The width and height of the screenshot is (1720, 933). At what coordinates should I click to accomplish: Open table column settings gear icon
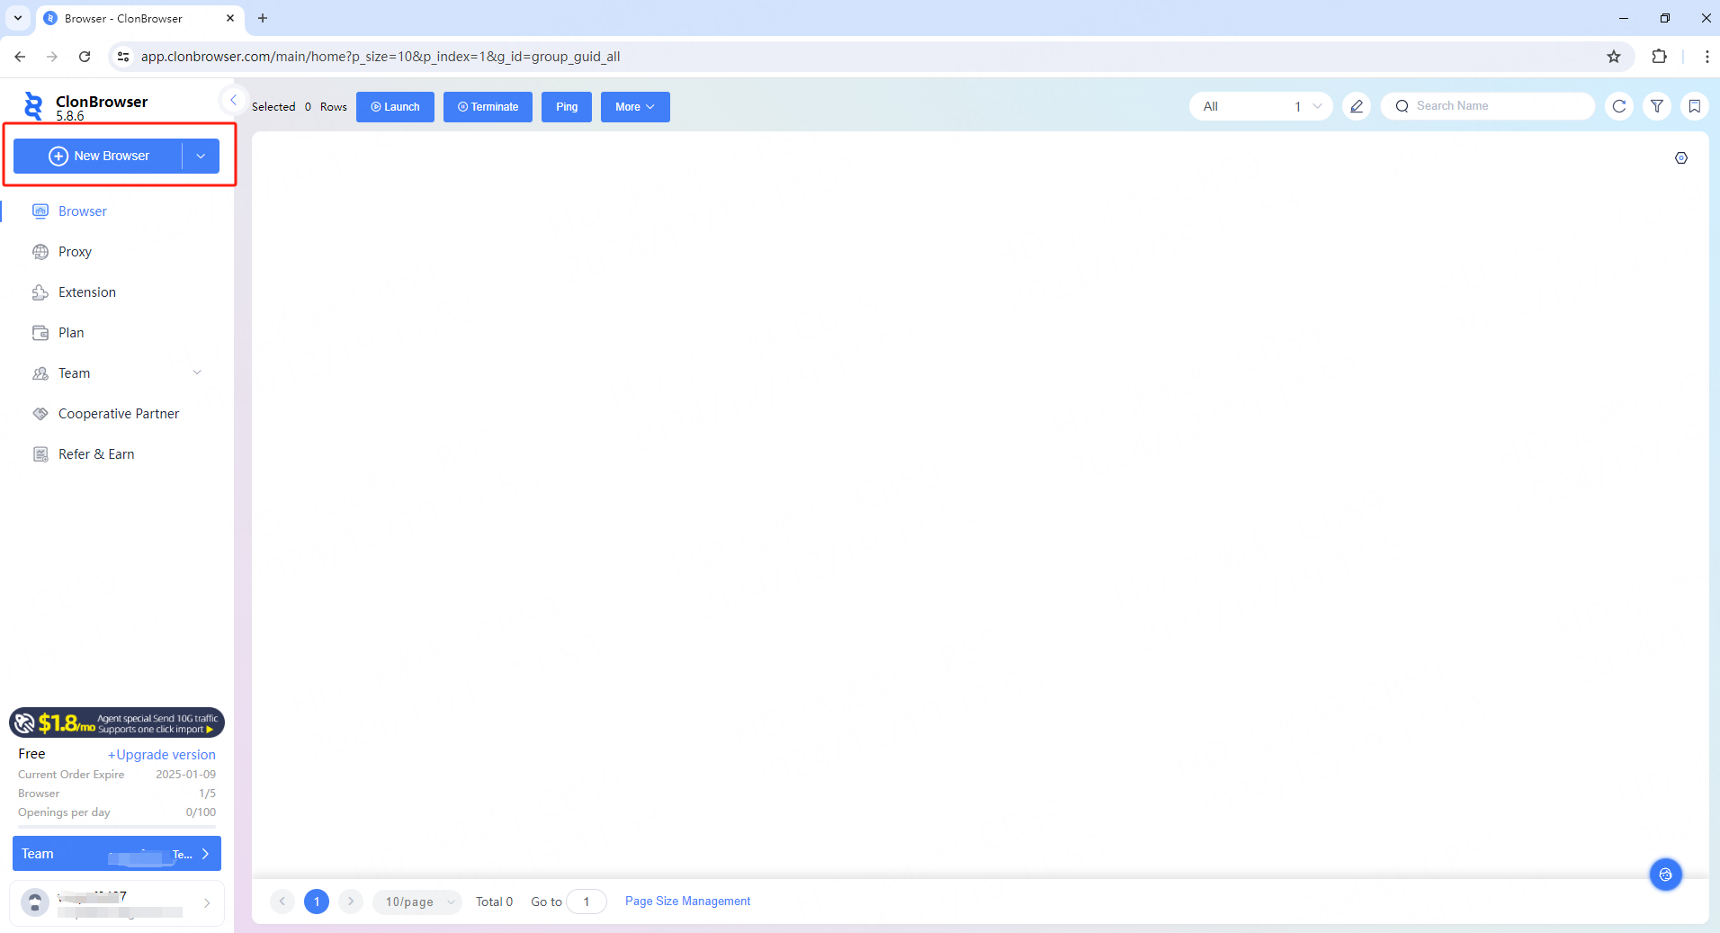point(1680,158)
